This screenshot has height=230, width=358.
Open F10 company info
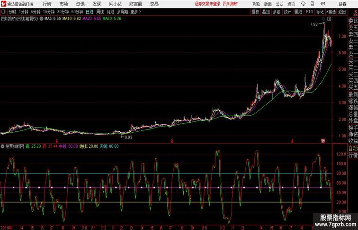pyautogui.click(x=309, y=12)
